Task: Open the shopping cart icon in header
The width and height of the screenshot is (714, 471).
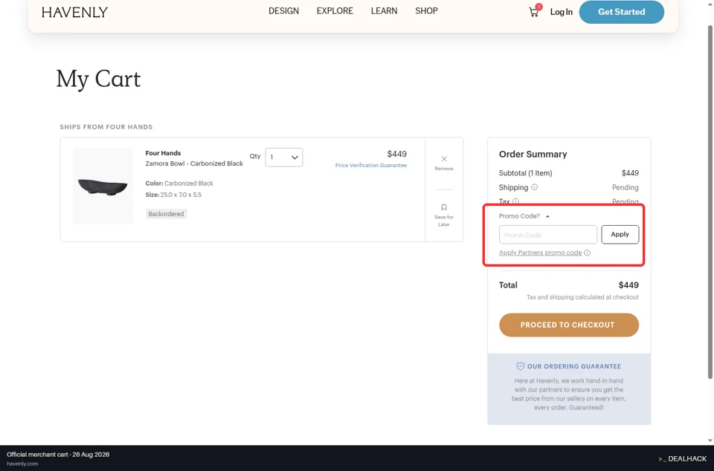Action: click(534, 12)
